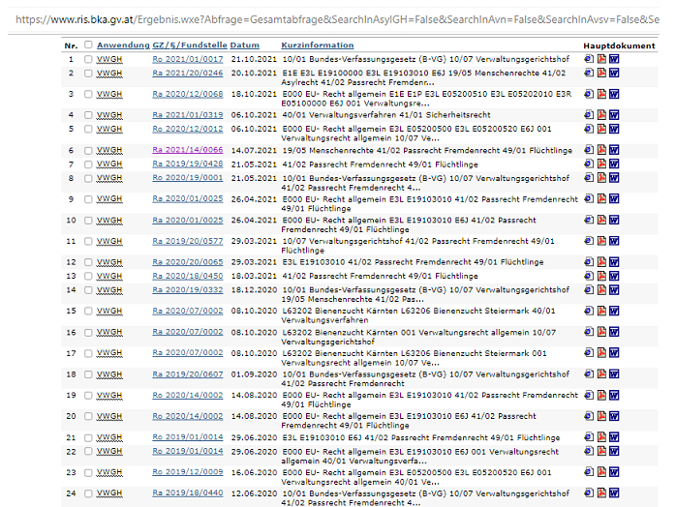
Task: Open PDF document for row 1
Action: click(x=601, y=60)
